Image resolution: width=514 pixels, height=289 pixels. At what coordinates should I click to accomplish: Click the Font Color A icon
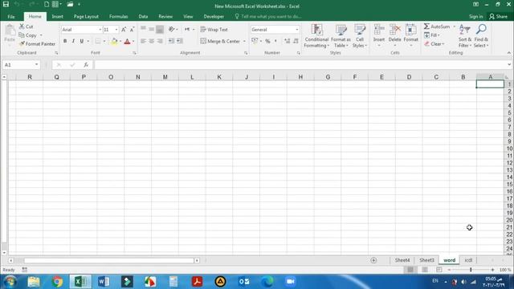click(x=127, y=41)
